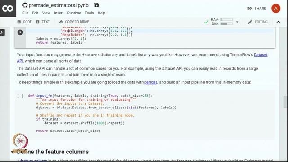Click the connected checkmark icon
This screenshot has height=162, width=288.
[x=207, y=22]
